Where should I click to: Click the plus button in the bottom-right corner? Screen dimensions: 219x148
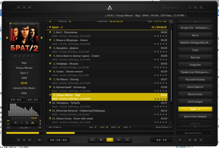(x=201, y=140)
